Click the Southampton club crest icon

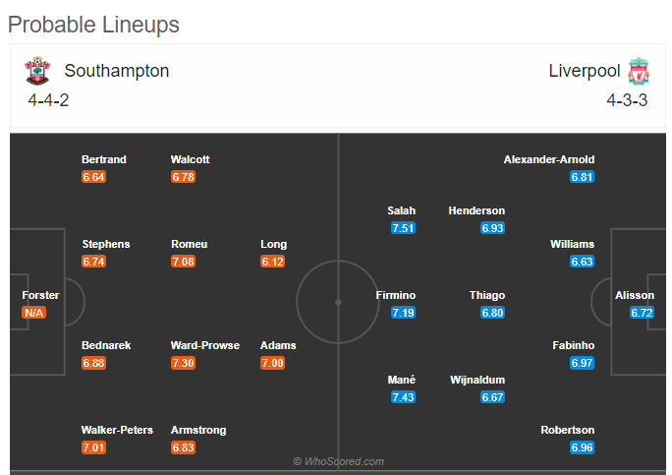(37, 71)
